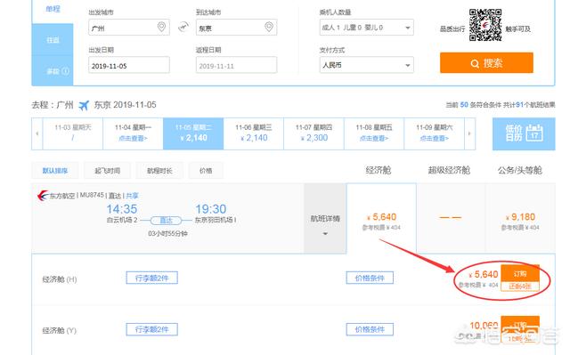Open payment method dropdown 人民币
The image size is (570, 355).
[366, 65]
